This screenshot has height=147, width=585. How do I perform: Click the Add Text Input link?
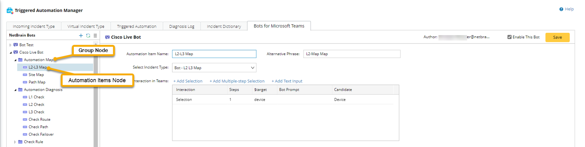click(287, 81)
